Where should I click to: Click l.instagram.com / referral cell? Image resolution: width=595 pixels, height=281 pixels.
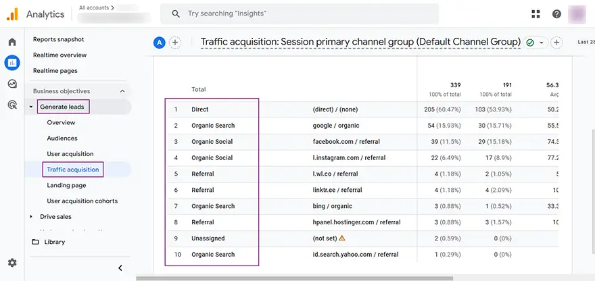tap(349, 158)
